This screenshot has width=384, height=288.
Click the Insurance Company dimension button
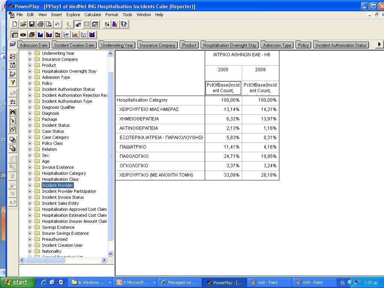[x=157, y=45]
